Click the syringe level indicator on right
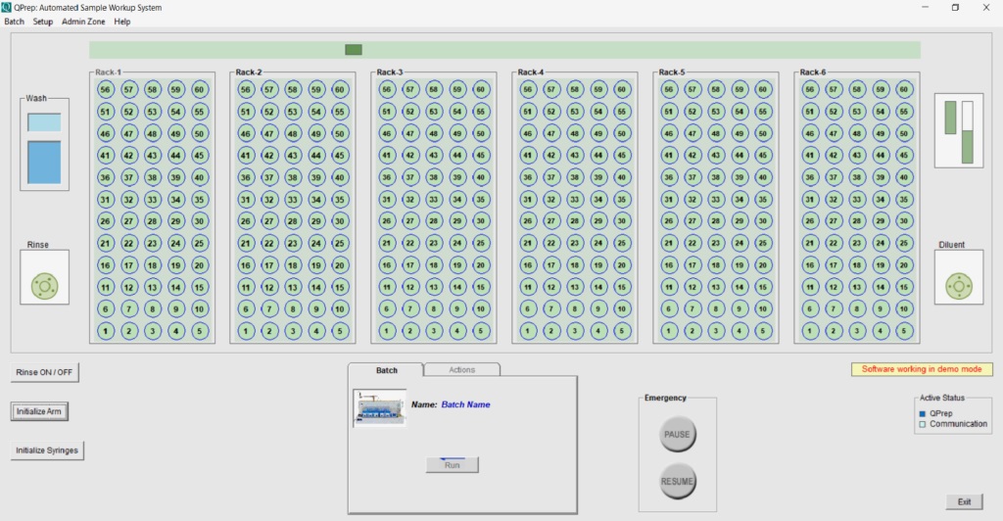The height and width of the screenshot is (521, 1003). pos(958,133)
